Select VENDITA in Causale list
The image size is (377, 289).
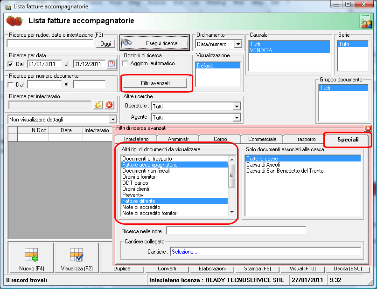click(x=289, y=50)
